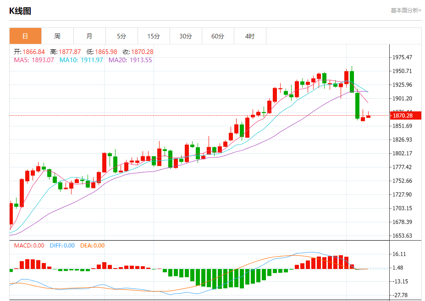Open the 4时 chart tab

pos(250,36)
